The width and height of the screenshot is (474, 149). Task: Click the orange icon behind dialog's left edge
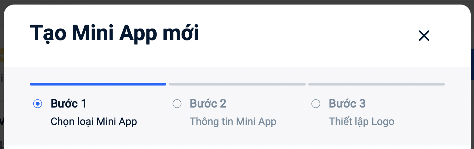[x=2, y=55]
